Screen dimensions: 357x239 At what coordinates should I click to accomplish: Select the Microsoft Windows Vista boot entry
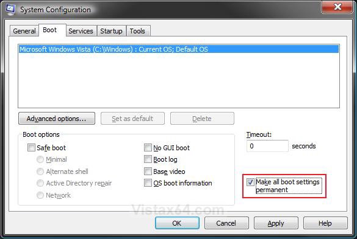tap(179, 49)
